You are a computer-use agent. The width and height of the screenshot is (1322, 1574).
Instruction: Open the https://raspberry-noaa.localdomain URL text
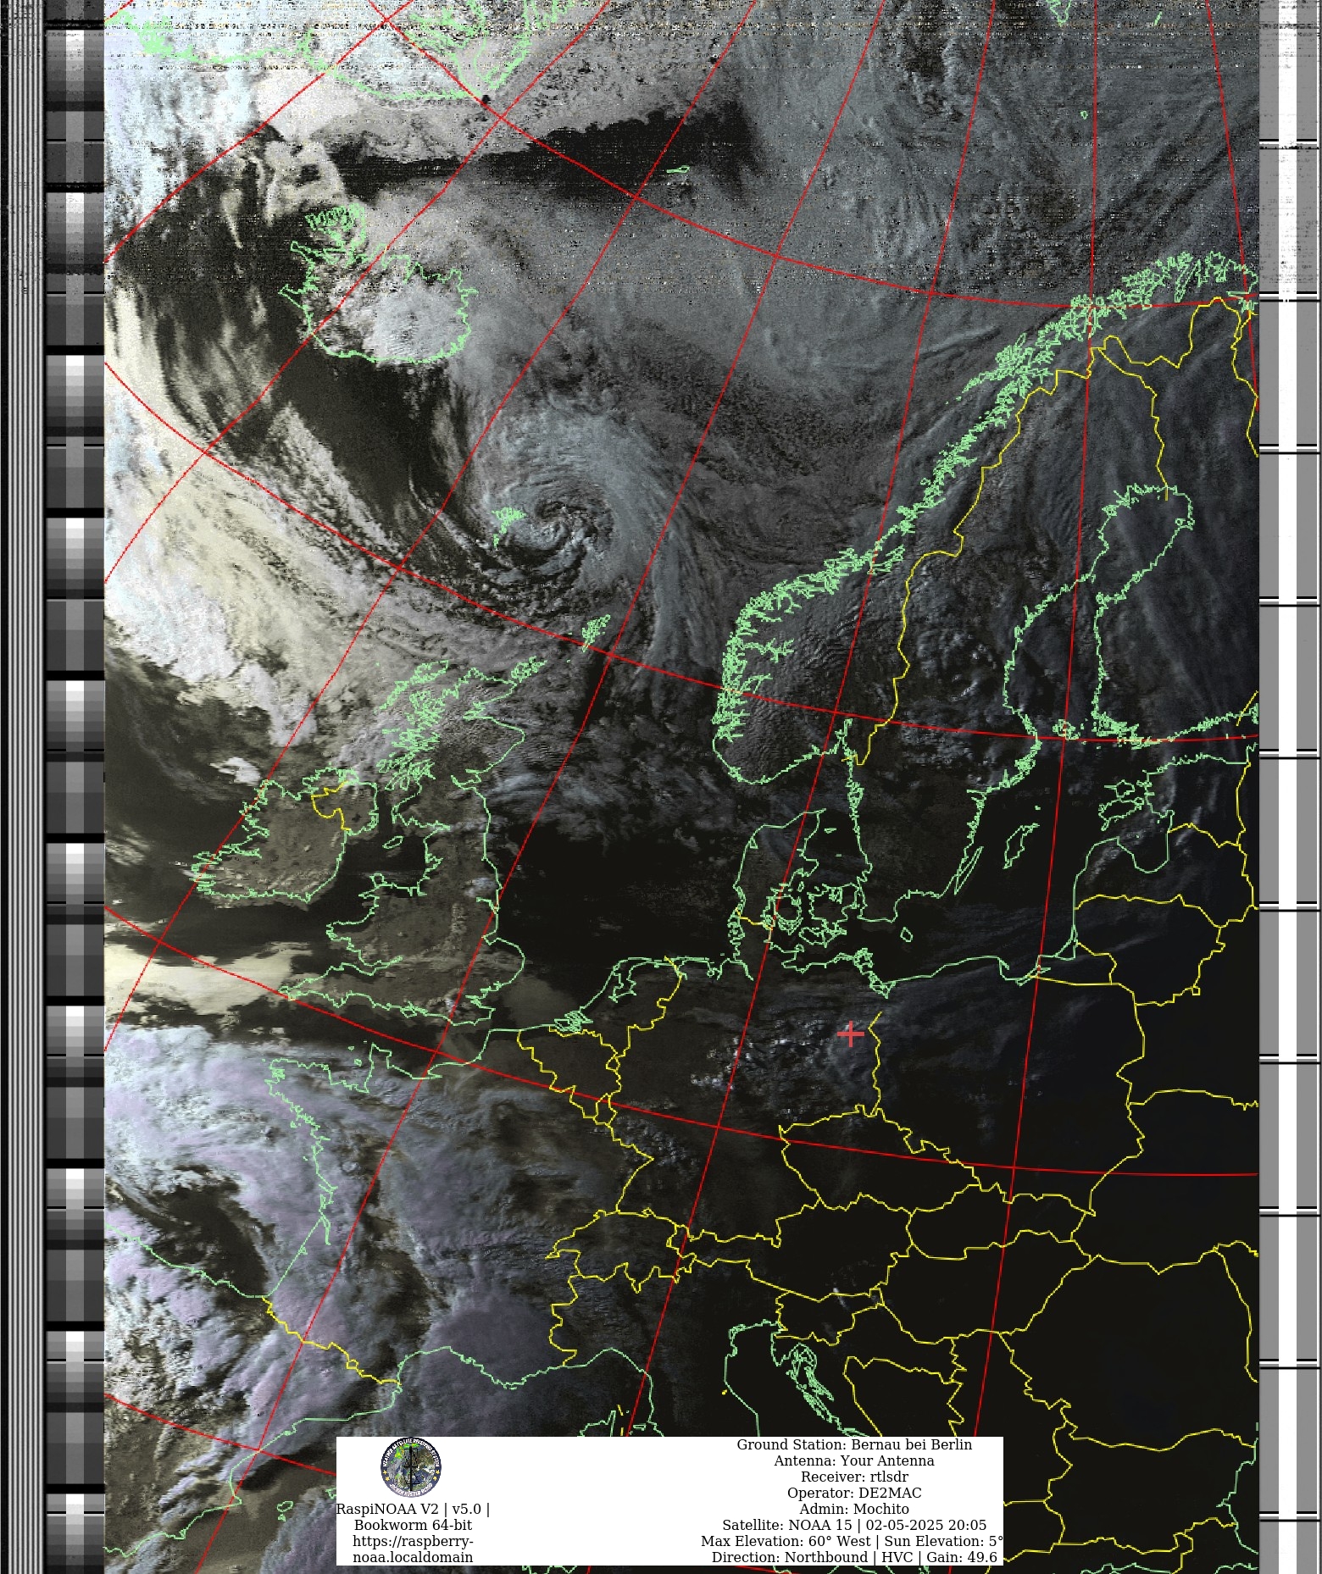[413, 1549]
